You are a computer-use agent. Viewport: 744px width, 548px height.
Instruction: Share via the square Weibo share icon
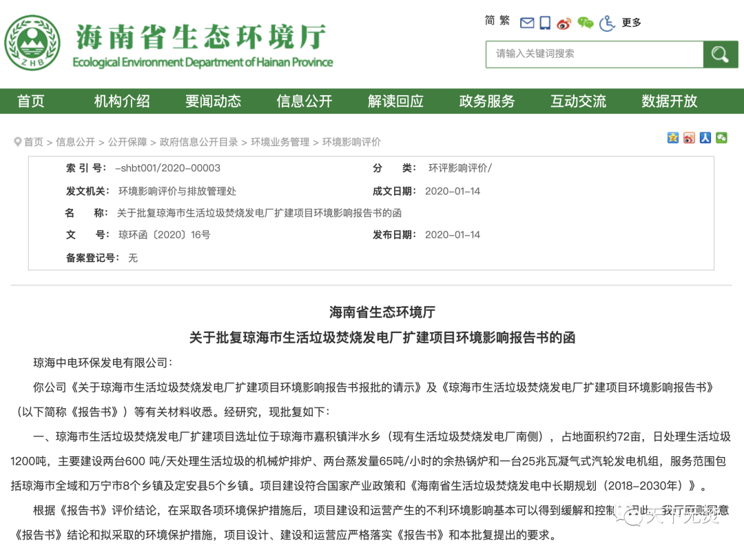point(690,138)
